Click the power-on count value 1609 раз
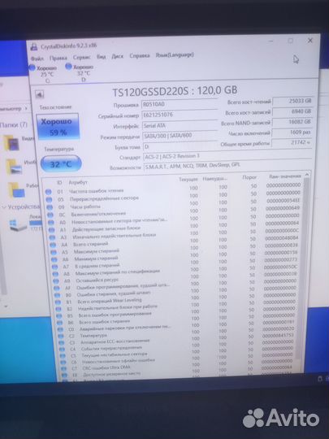Image resolution: width=329 pixels, height=439 pixels. point(292,133)
